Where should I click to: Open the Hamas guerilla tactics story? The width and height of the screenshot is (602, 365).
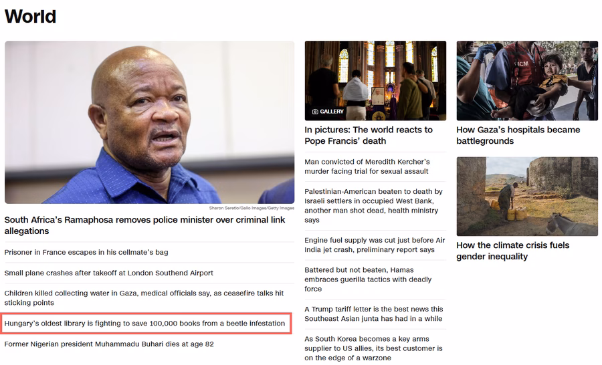click(368, 279)
